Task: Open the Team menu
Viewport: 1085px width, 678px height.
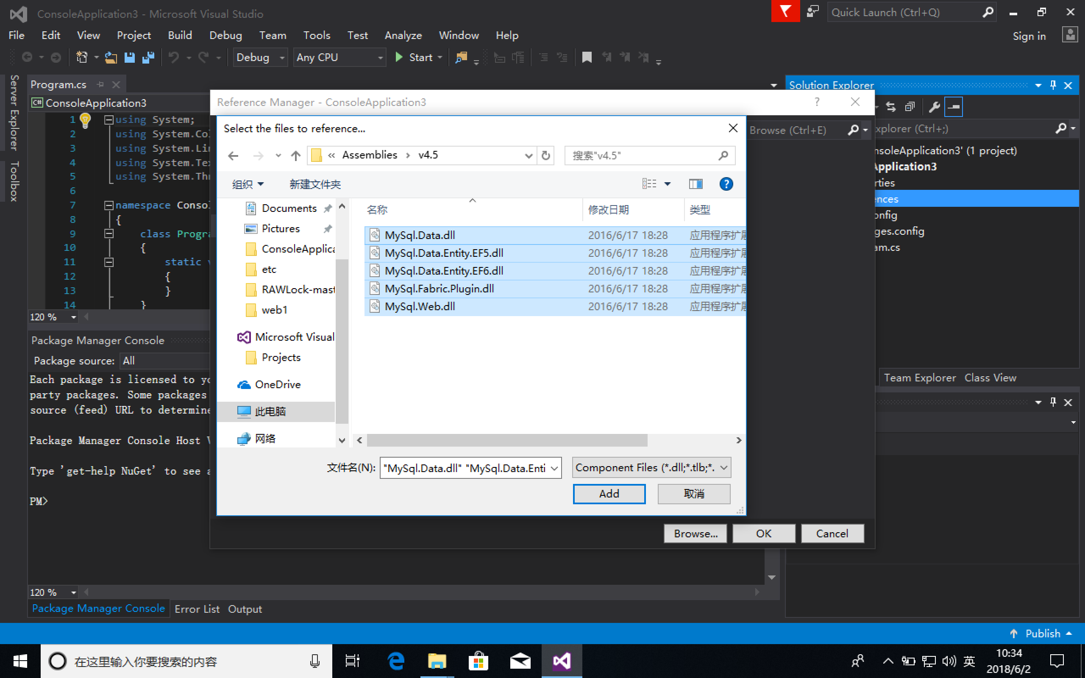Action: pos(273,35)
